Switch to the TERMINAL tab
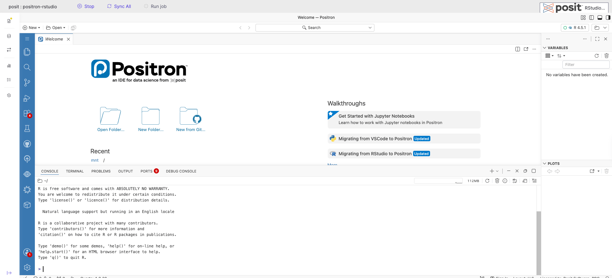 [x=75, y=171]
